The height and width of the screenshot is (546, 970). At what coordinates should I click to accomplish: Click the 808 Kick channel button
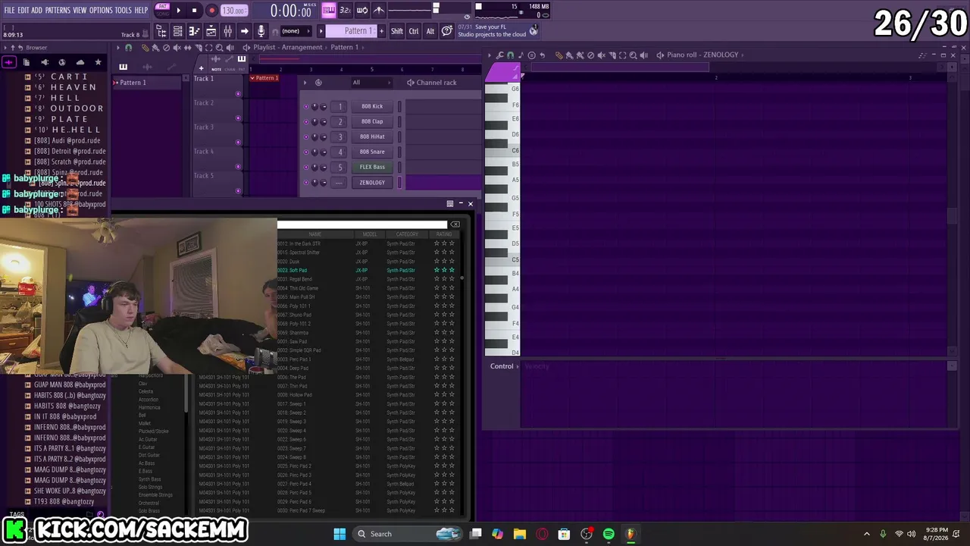(x=372, y=107)
